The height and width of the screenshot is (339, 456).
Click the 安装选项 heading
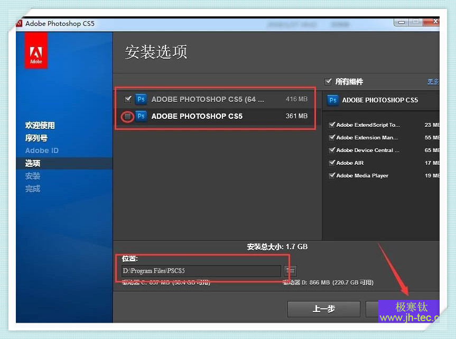point(156,52)
